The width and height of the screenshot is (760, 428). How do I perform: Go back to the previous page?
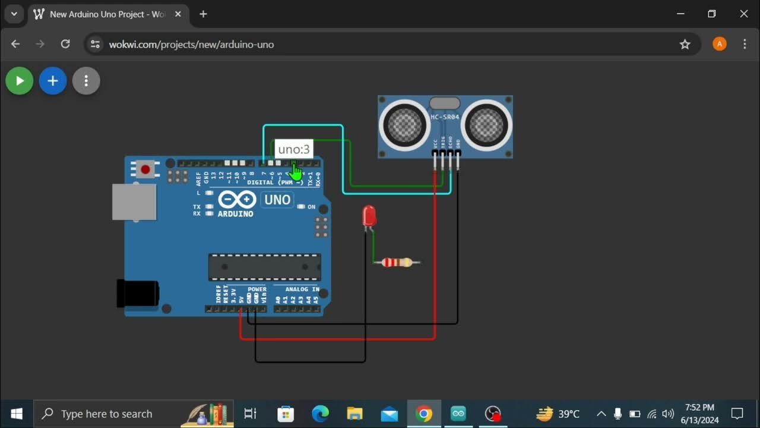pyautogui.click(x=15, y=44)
